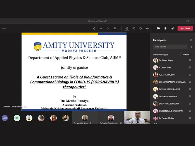Click mic icon beside DEEPTHI GORIJAVOLU
The image size is (195, 146).
click(190, 104)
